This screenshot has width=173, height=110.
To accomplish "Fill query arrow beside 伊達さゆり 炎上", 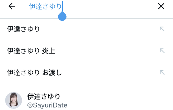I will (162, 51).
